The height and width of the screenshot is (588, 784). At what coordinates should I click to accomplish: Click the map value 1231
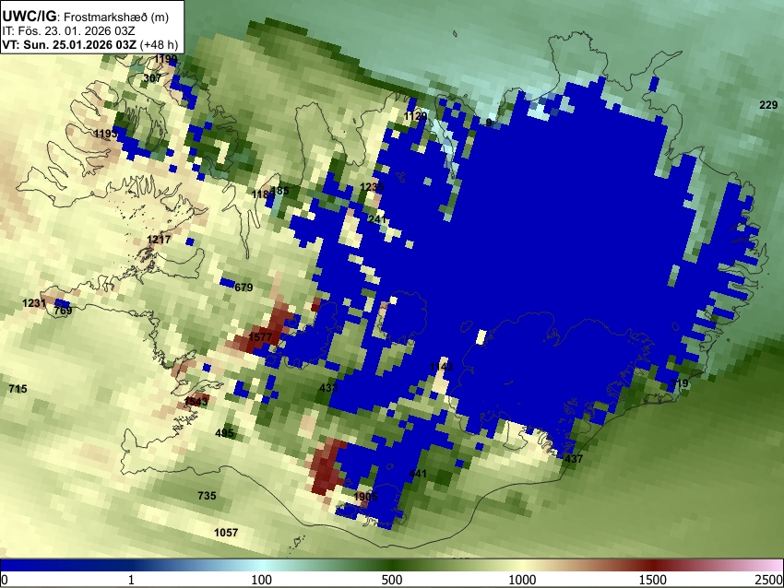pos(34,303)
